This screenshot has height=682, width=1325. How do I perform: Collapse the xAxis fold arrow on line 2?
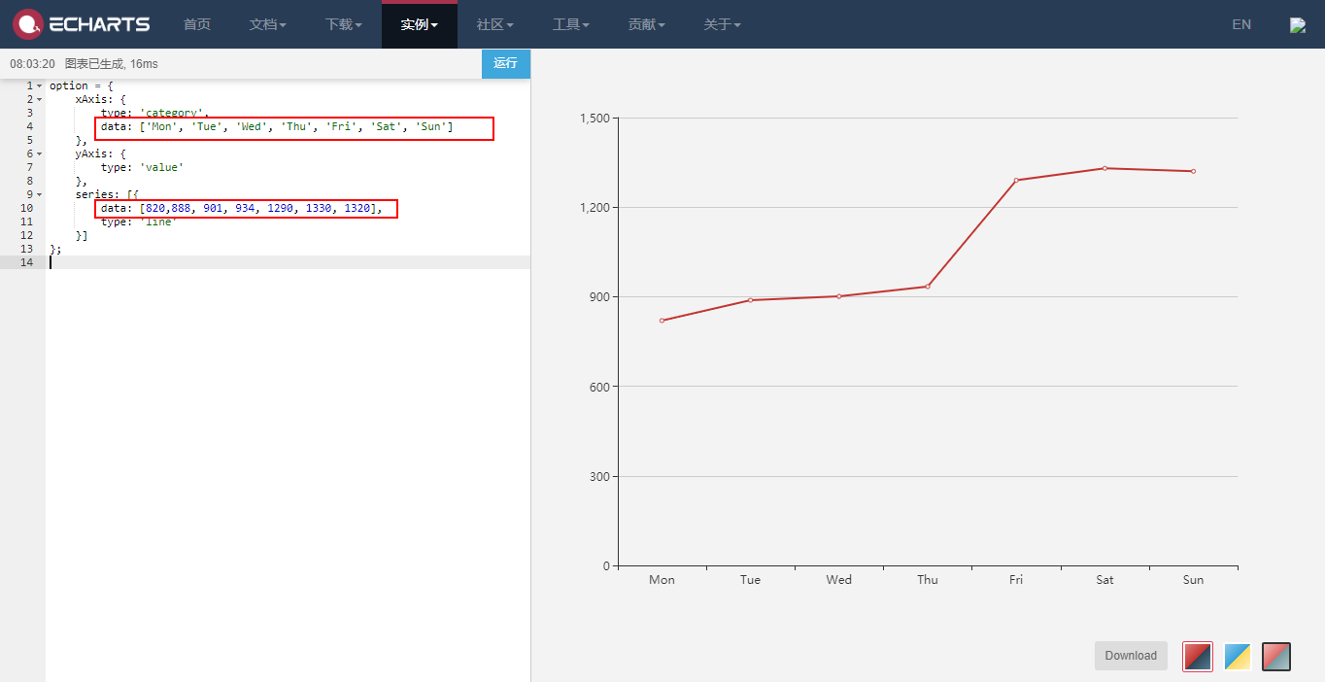click(x=39, y=99)
